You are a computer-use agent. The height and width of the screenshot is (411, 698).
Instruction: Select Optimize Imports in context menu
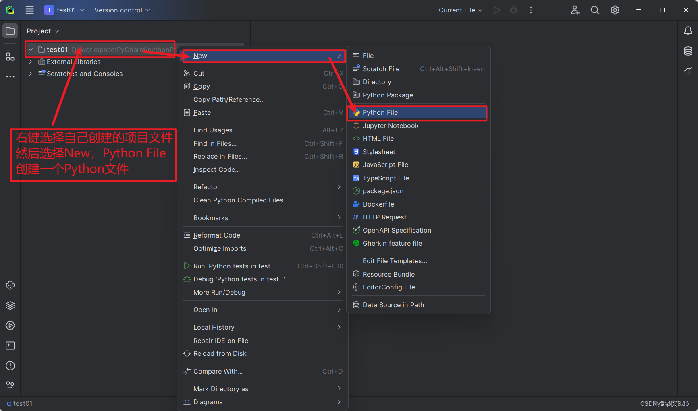[262, 248]
